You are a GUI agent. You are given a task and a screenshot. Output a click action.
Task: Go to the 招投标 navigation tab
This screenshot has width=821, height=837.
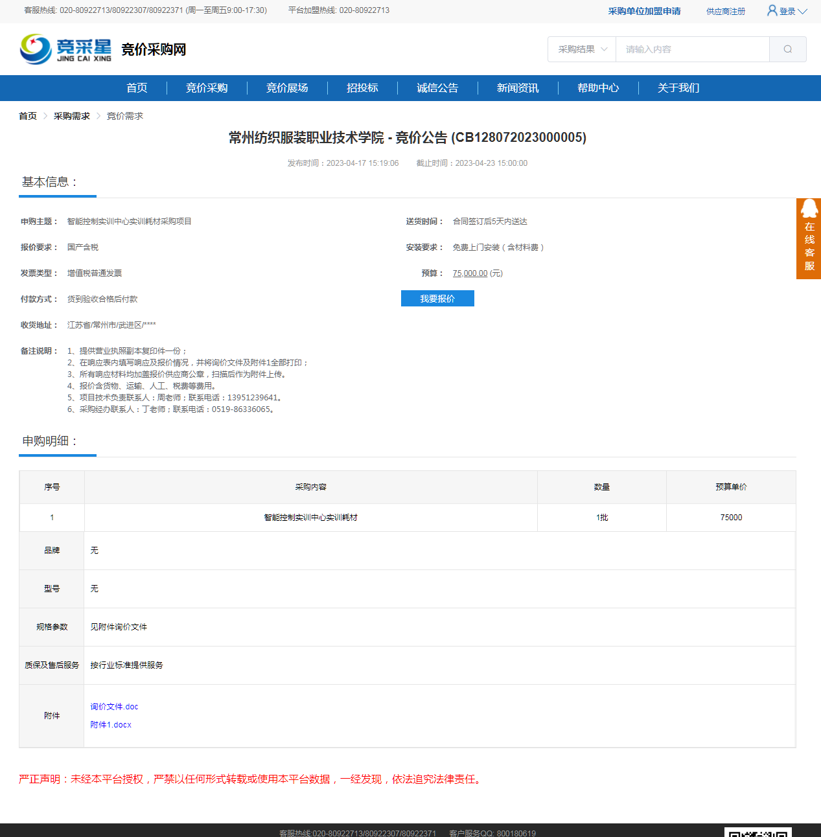point(362,88)
